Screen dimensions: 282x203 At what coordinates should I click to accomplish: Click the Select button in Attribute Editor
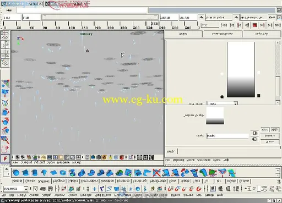pyautogui.click(x=183, y=34)
